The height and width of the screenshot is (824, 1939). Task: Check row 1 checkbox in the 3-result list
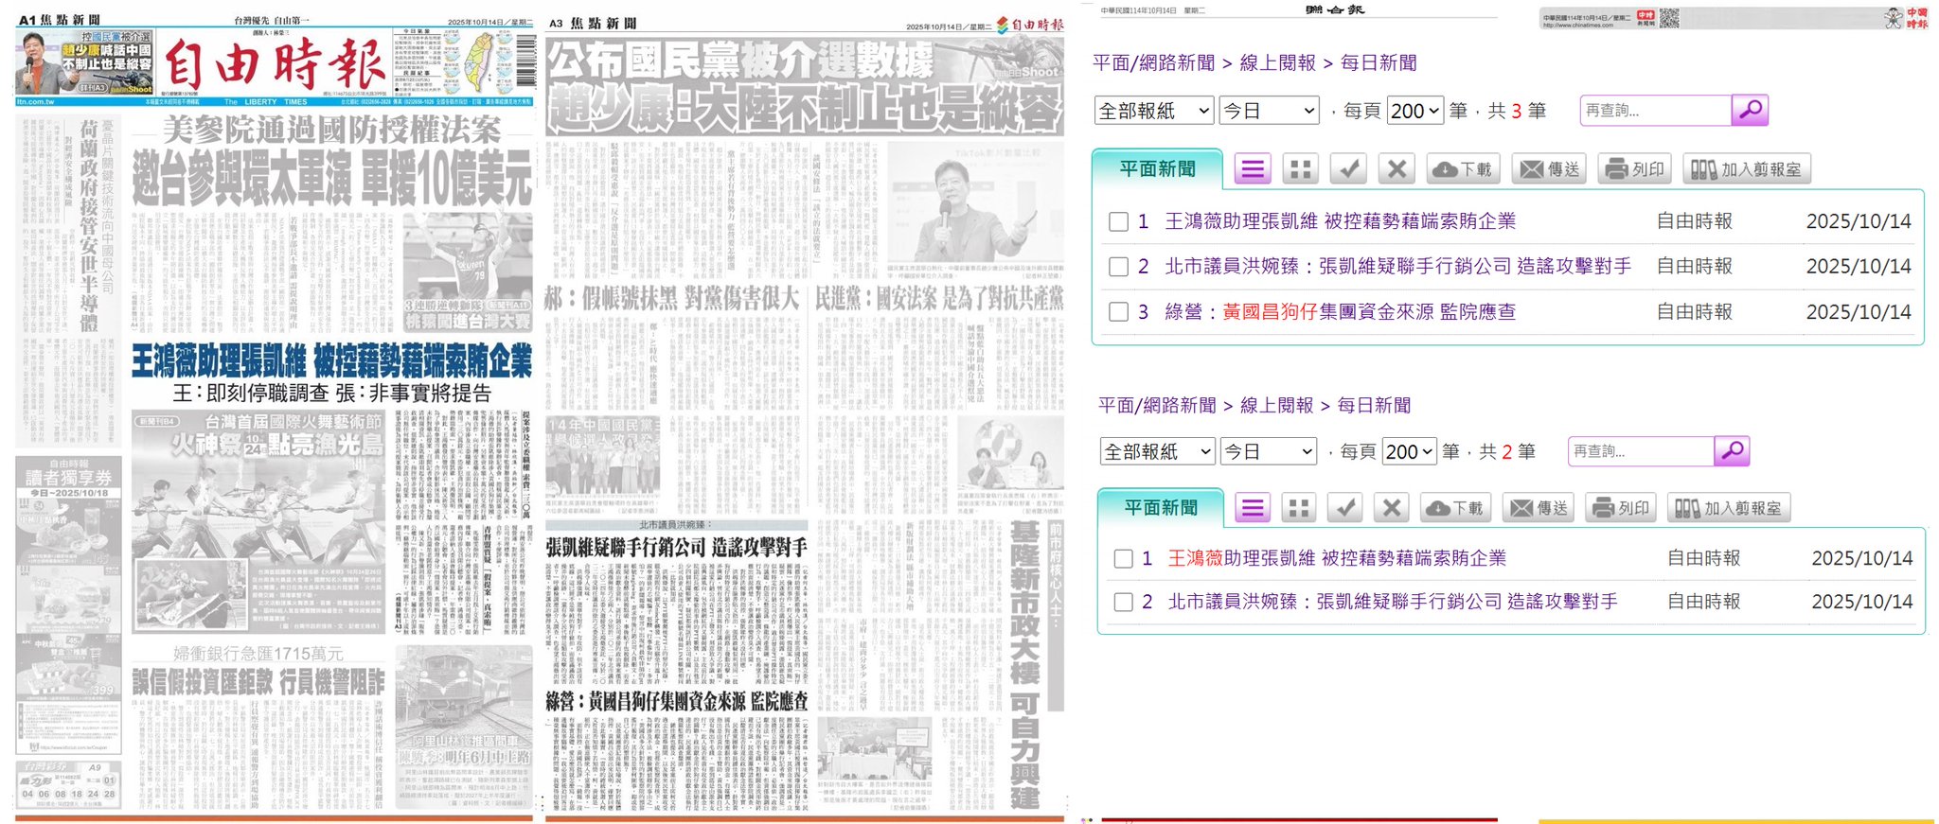[1118, 221]
